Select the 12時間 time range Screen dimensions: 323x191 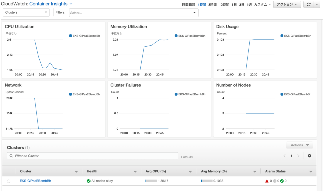click(224, 5)
